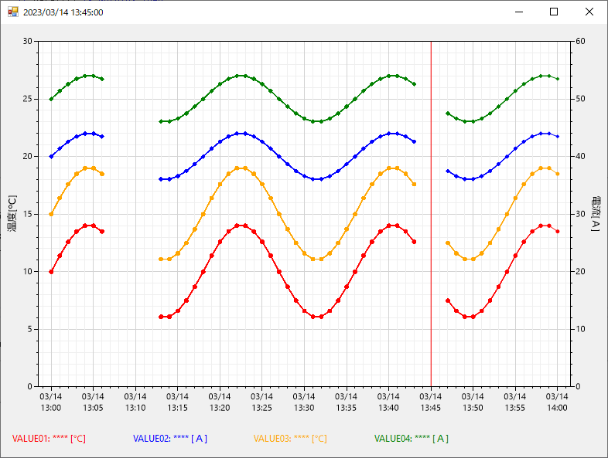608x458 pixels.
Task: Pick the blue series first data point at 13:00
Action: [x=51, y=157]
